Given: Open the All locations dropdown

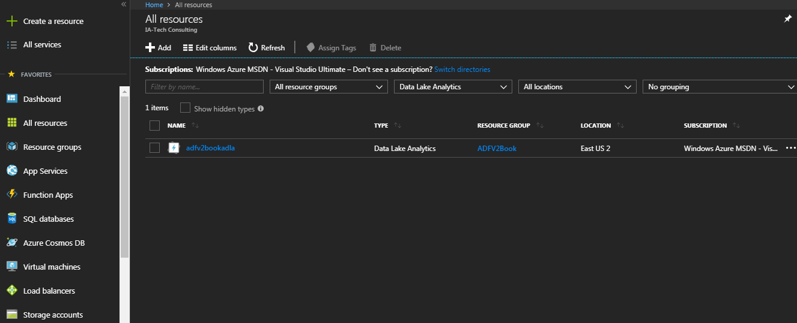Looking at the screenshot, I should (577, 87).
